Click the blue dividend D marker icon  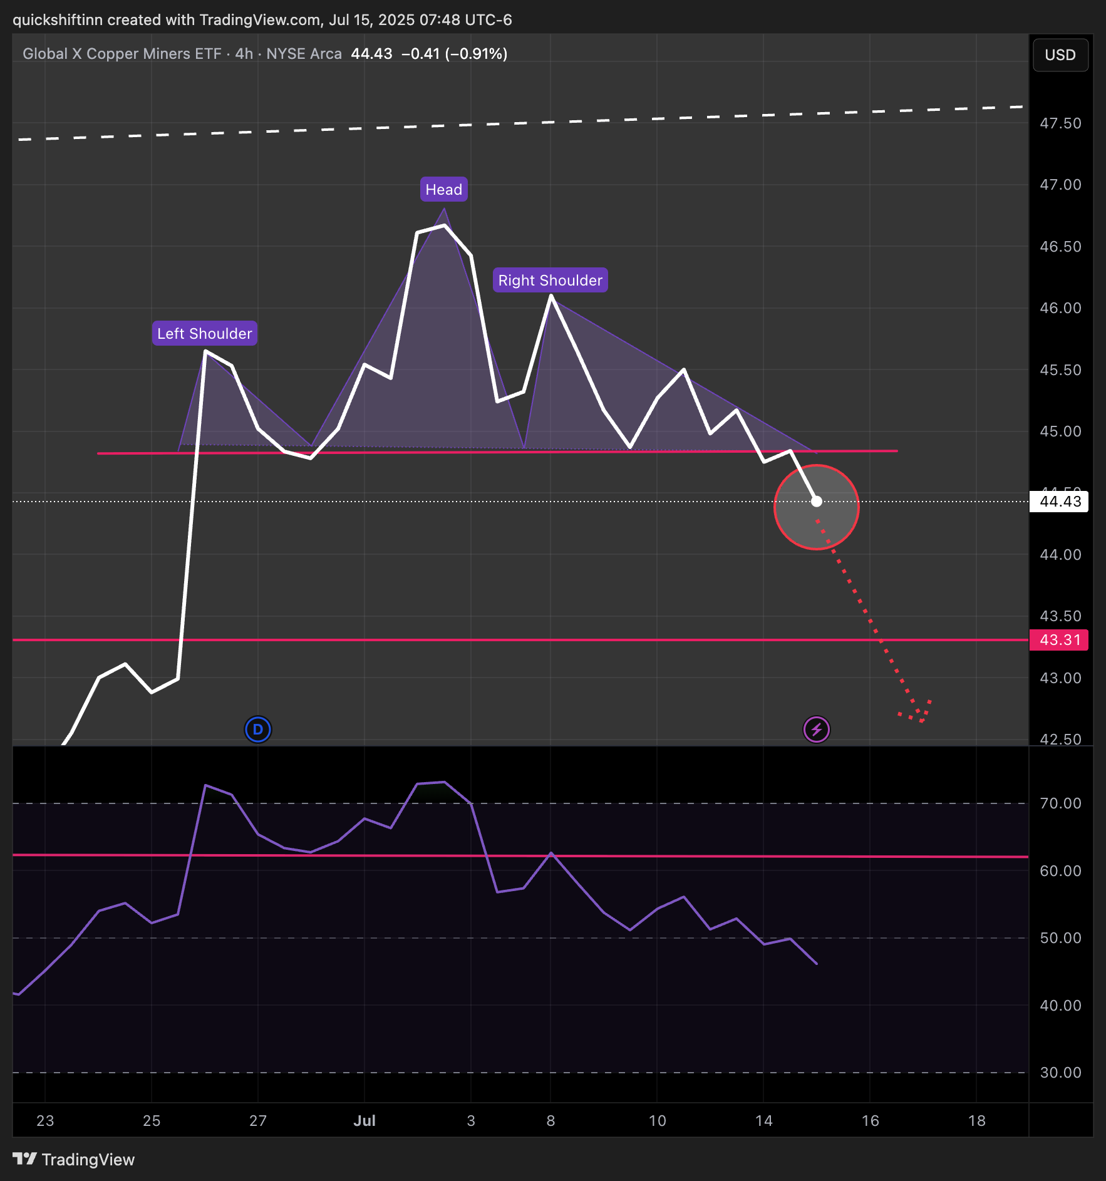[257, 730]
